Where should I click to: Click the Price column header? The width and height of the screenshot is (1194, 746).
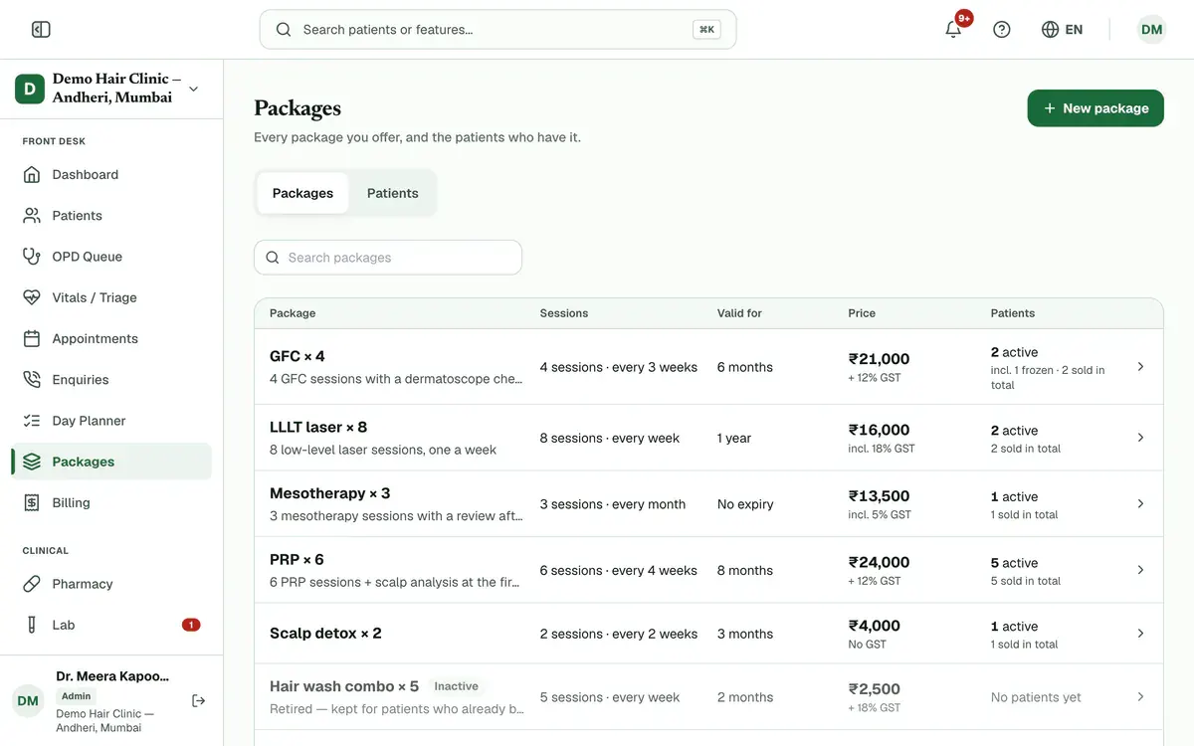coord(862,313)
